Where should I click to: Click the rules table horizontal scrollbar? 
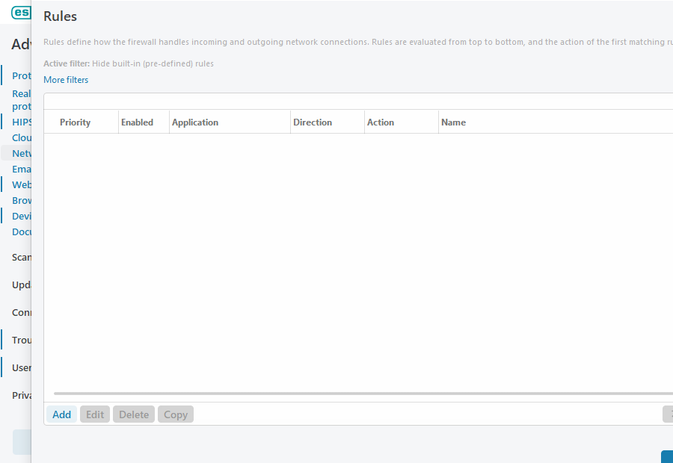(359, 393)
